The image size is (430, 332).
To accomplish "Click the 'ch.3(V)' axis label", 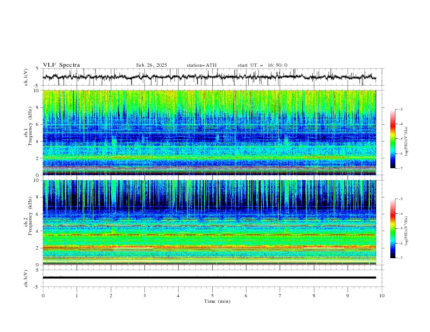I will click(26, 278).
